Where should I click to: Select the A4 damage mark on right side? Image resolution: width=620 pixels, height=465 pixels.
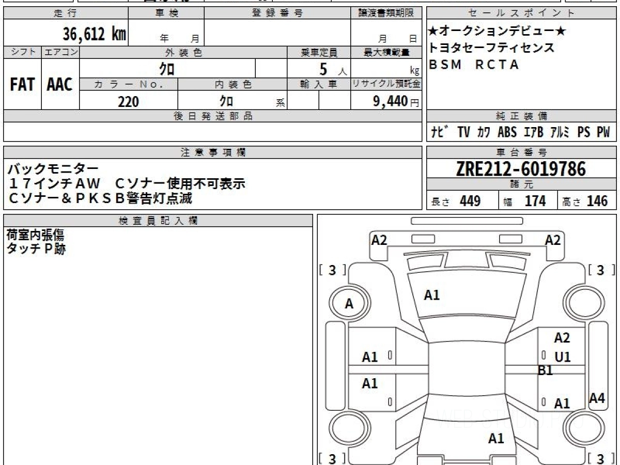[x=597, y=398]
